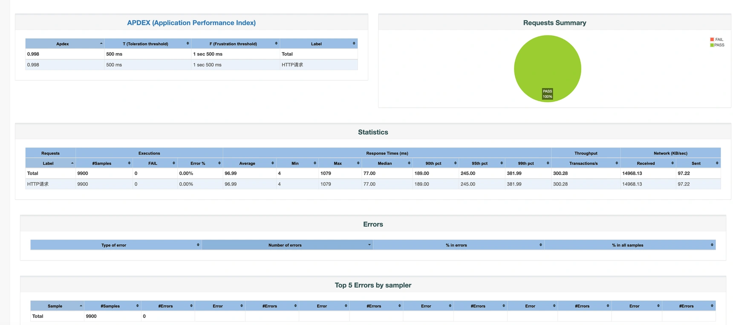Click the Throughput group header
Viewport: 733px width, 325px height.
pyautogui.click(x=586, y=153)
